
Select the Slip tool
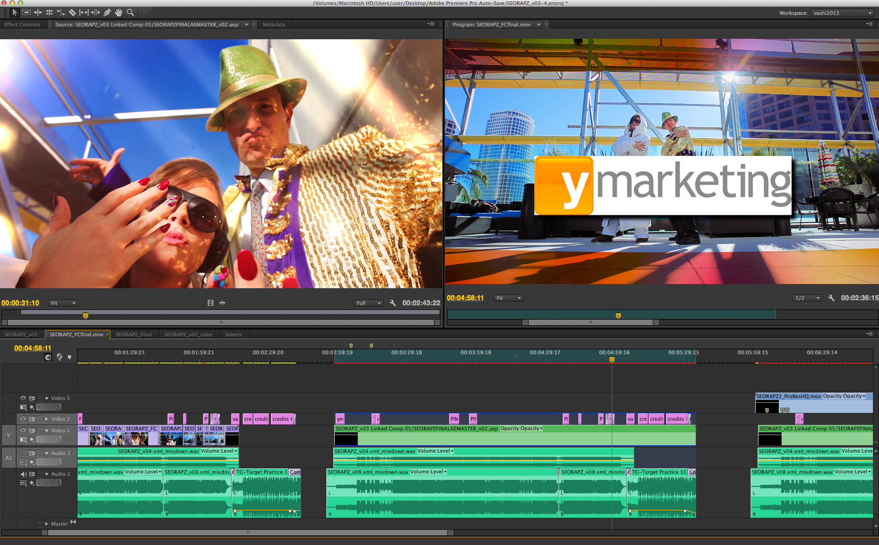coord(84,12)
